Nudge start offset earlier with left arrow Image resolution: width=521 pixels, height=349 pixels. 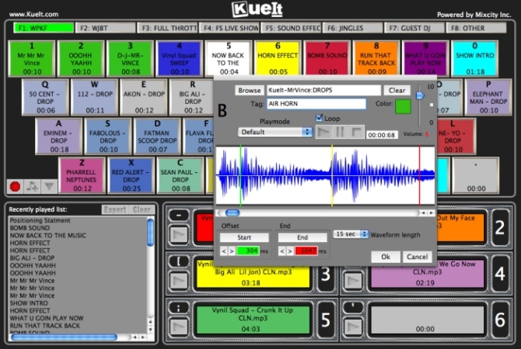(224, 251)
